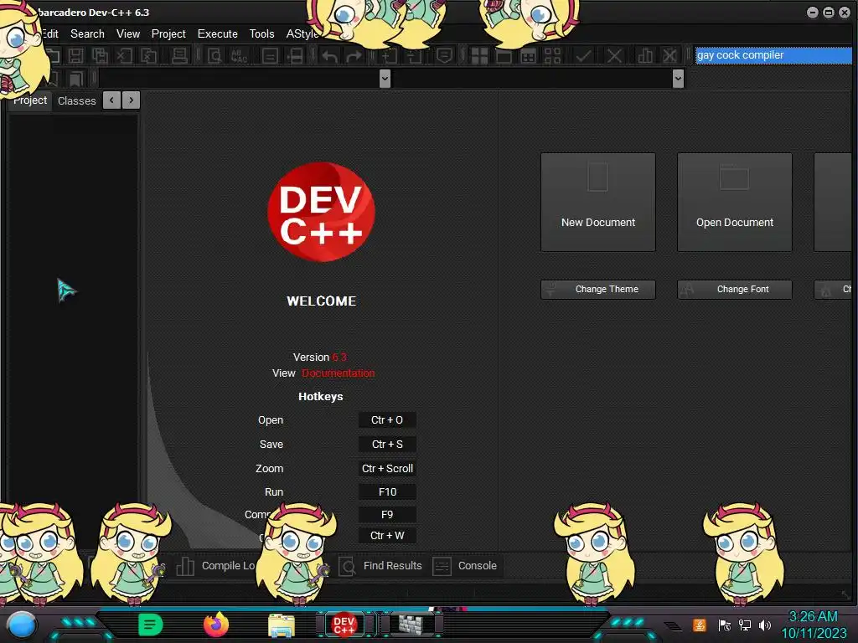Viewport: 858px width, 643px height.
Task: Stop execution with the X toolbar icon
Action: [x=614, y=55]
